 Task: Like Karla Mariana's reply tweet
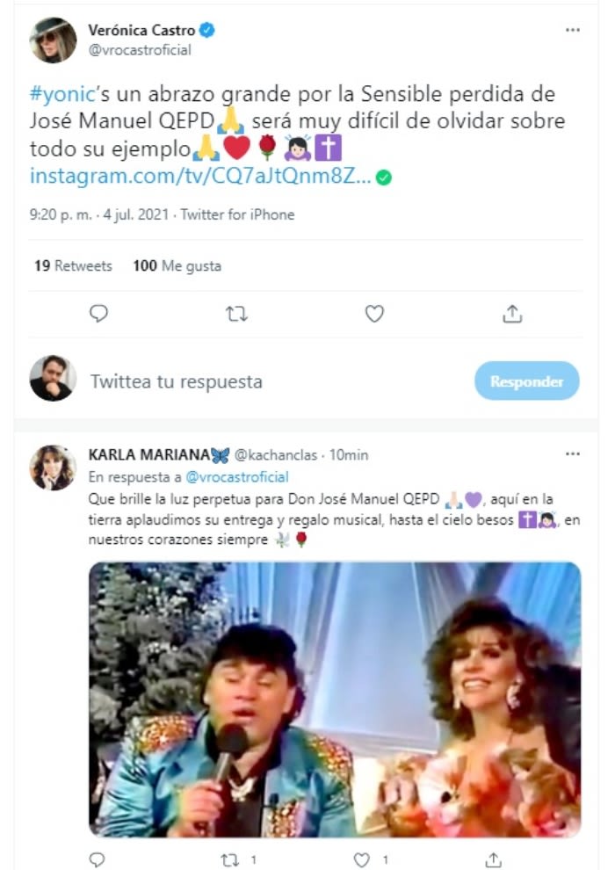click(362, 859)
